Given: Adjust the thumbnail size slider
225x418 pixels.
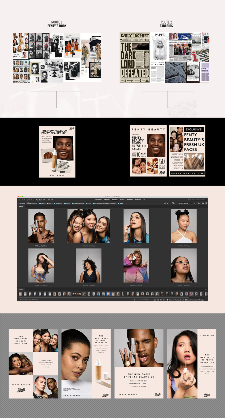Looking at the screenshot, I should (141, 300).
